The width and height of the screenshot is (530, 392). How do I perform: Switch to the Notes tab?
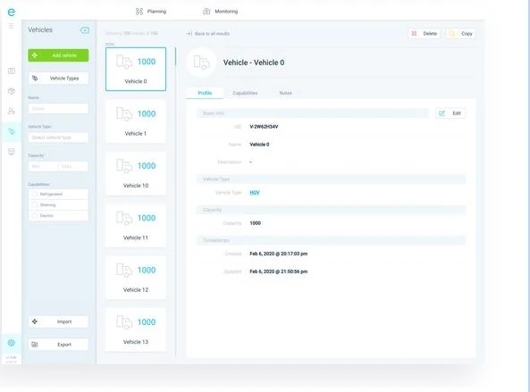[286, 93]
